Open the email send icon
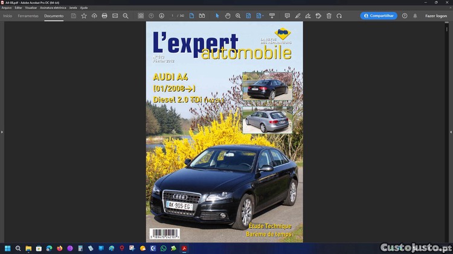Image resolution: width=453 pixels, height=254 pixels. pyautogui.click(x=115, y=16)
